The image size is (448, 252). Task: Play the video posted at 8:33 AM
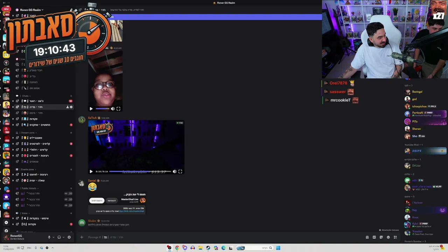click(x=91, y=109)
